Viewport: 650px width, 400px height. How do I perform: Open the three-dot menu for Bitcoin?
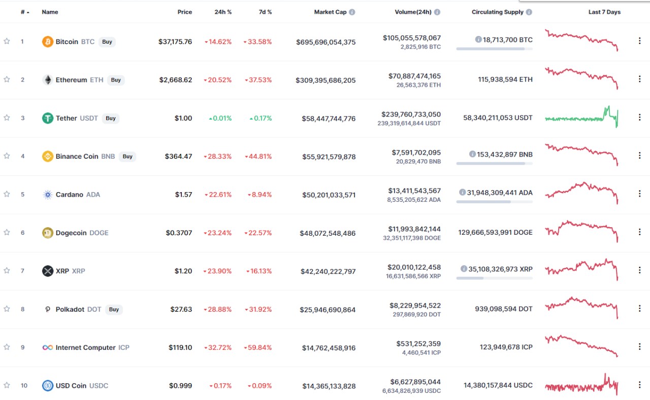(639, 41)
